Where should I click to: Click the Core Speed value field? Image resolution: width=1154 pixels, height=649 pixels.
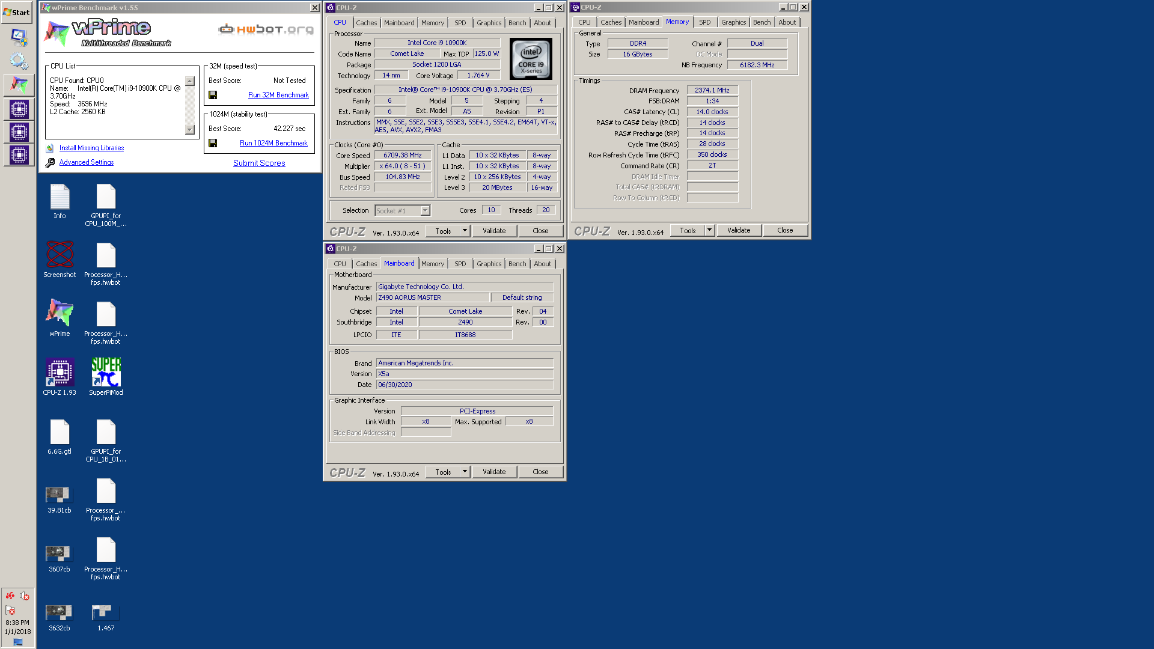[x=403, y=155]
